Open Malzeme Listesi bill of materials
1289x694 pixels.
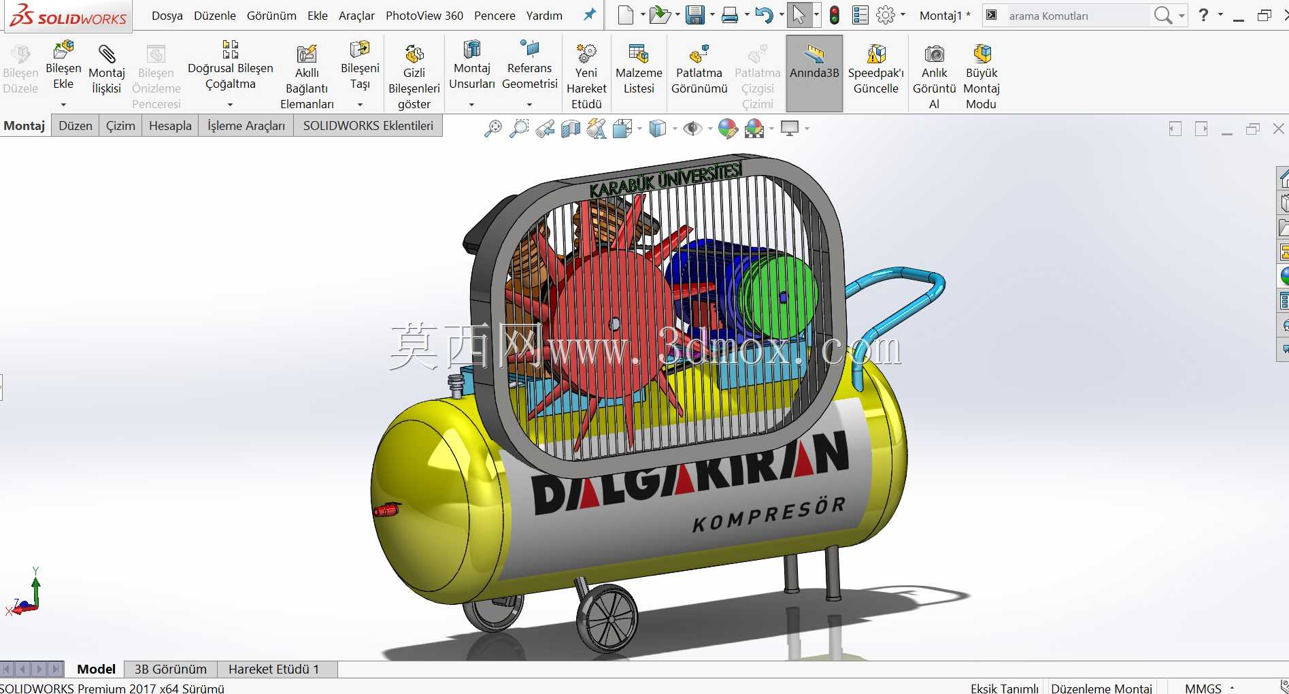click(639, 70)
